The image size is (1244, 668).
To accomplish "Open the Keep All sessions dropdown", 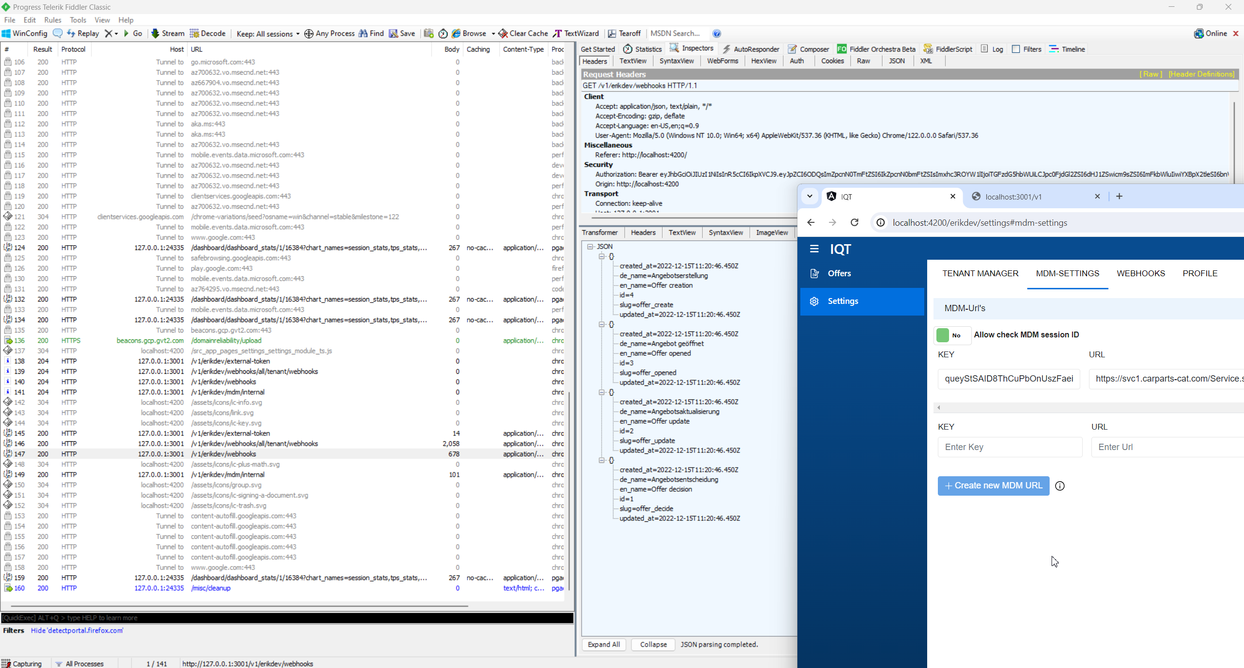I will coord(268,33).
